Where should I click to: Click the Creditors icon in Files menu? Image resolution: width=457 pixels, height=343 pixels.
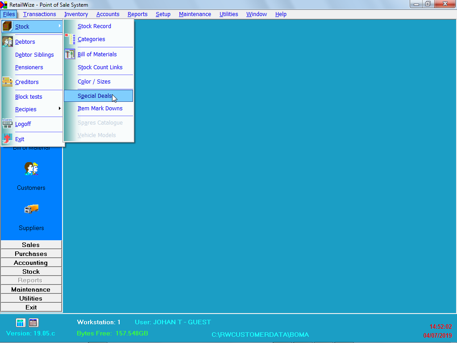[8, 82]
